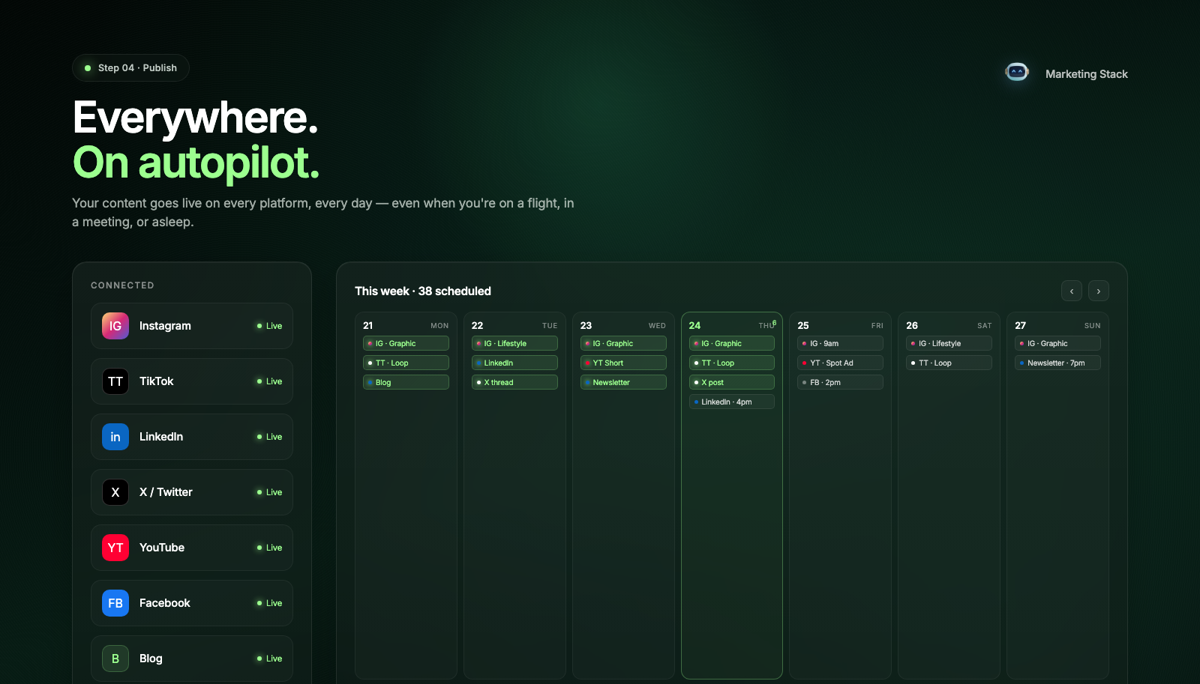Click the Facebook FB blue icon
Image resolution: width=1200 pixels, height=684 pixels.
tap(115, 603)
